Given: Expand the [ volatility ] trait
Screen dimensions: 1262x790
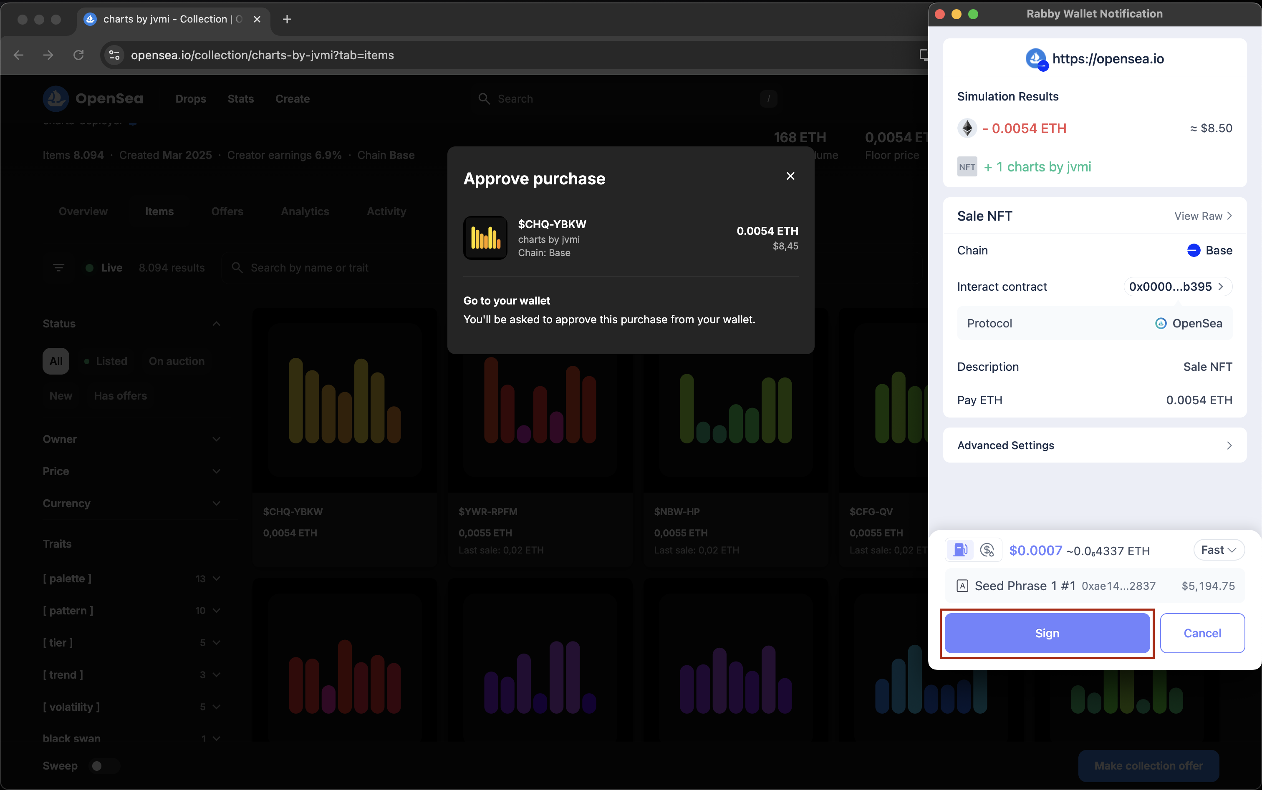Looking at the screenshot, I should coord(132,707).
